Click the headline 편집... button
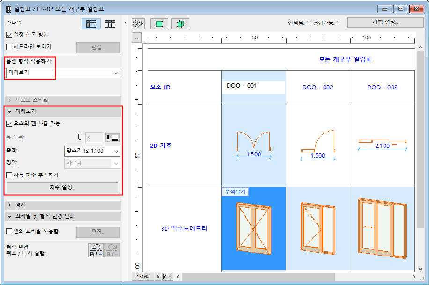Screen dimensions: 429x285 [x=98, y=48]
